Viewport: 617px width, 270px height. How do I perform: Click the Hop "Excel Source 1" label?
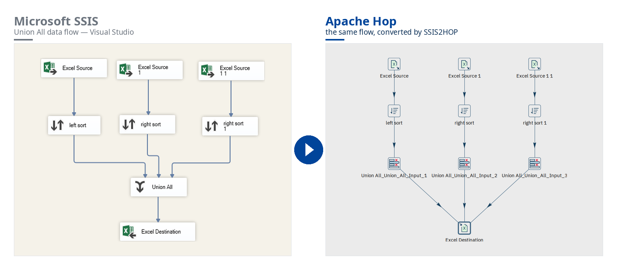point(464,76)
